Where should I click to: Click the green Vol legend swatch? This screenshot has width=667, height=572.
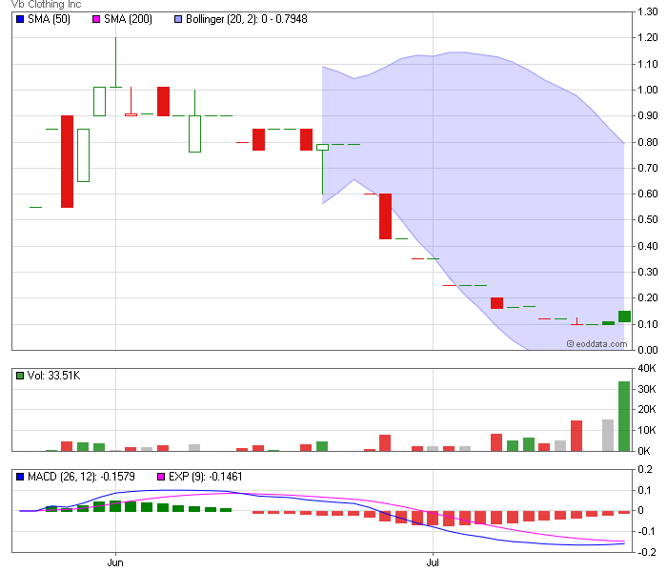pos(20,376)
